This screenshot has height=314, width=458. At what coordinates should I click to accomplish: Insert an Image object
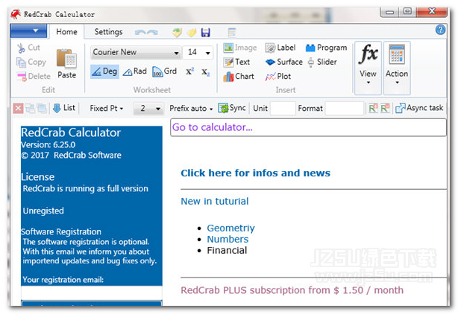point(240,48)
